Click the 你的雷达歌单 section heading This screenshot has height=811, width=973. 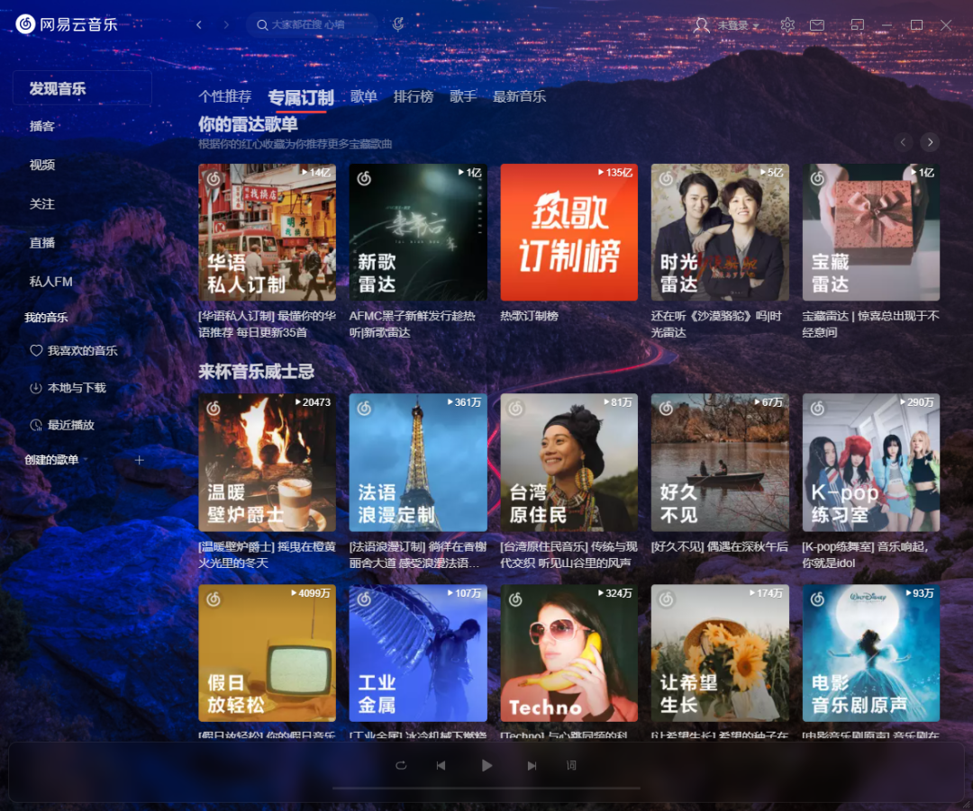point(249,124)
